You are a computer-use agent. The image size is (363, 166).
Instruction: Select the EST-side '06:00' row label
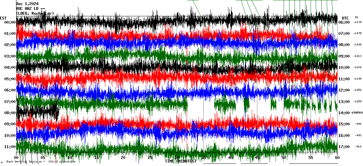(x=10, y=91)
